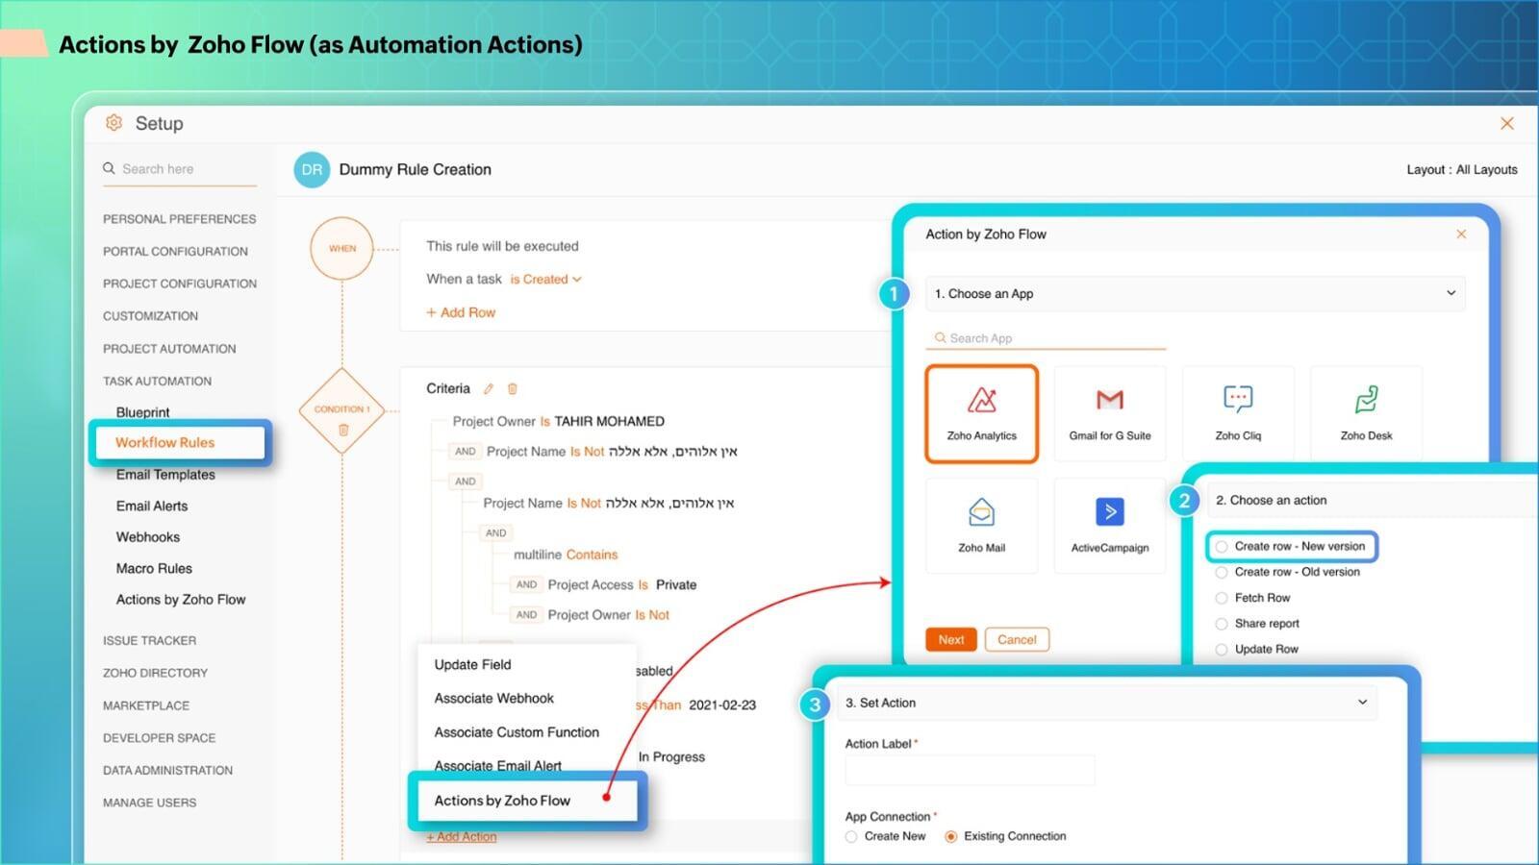
Task: Open Personal Preferences section
Action: (x=180, y=219)
